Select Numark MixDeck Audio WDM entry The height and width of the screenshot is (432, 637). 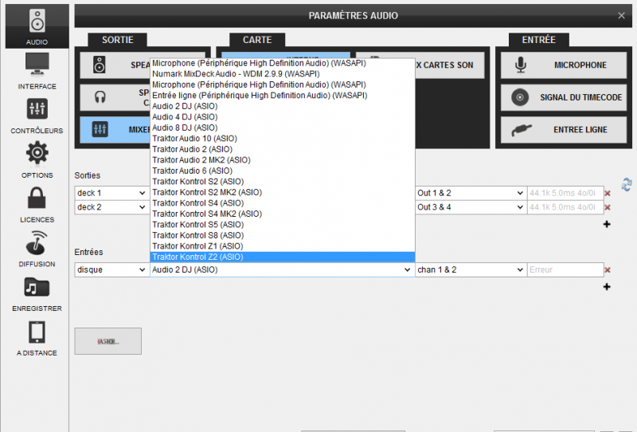coord(283,73)
